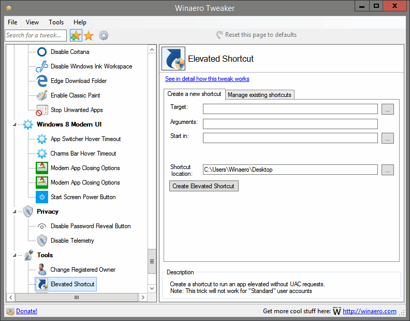Click into the Target text field

click(x=290, y=109)
